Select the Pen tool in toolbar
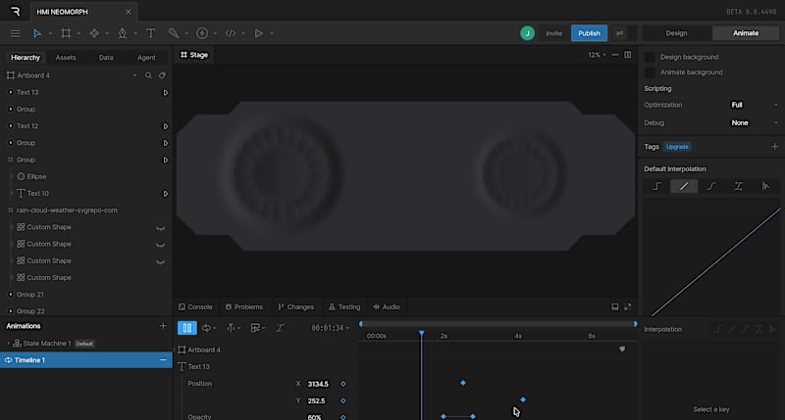Image resolution: width=785 pixels, height=420 pixels. coord(122,33)
